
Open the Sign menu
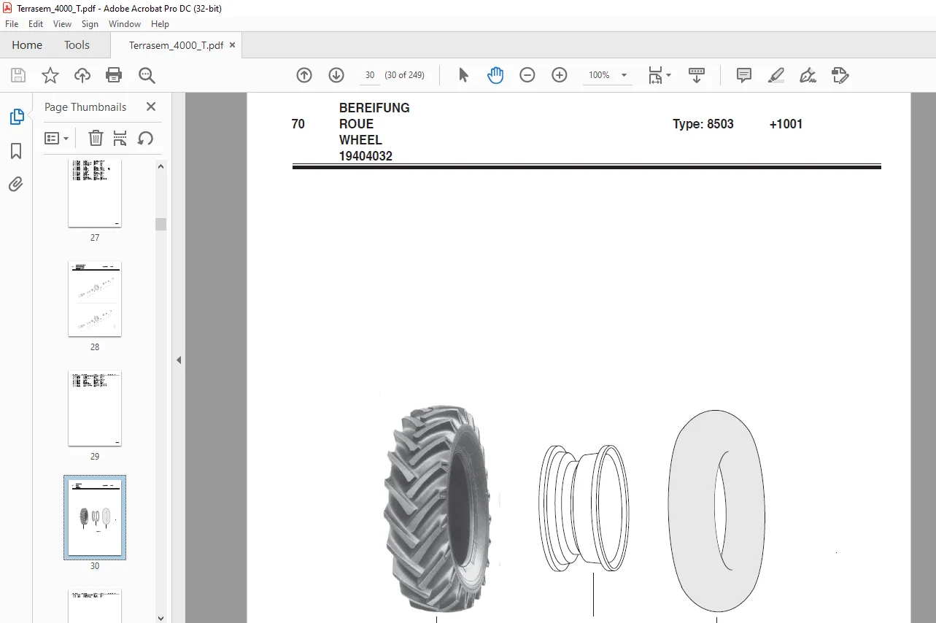pyautogui.click(x=90, y=24)
